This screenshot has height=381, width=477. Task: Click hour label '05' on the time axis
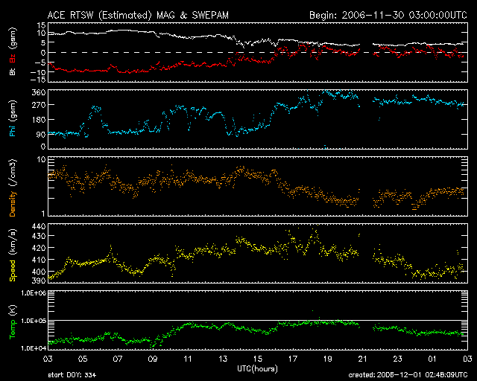click(83, 359)
